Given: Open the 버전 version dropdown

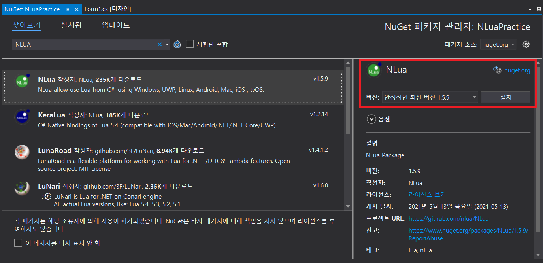Looking at the screenshot, I should click(x=430, y=97).
